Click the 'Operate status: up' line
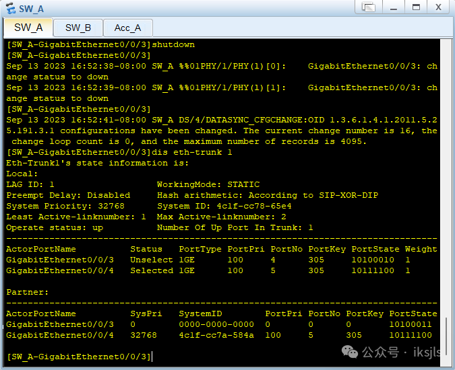 coord(54,227)
